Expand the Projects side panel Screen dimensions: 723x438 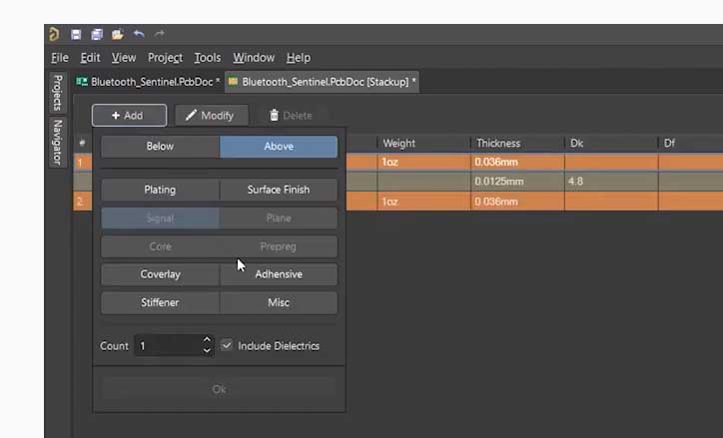58,93
